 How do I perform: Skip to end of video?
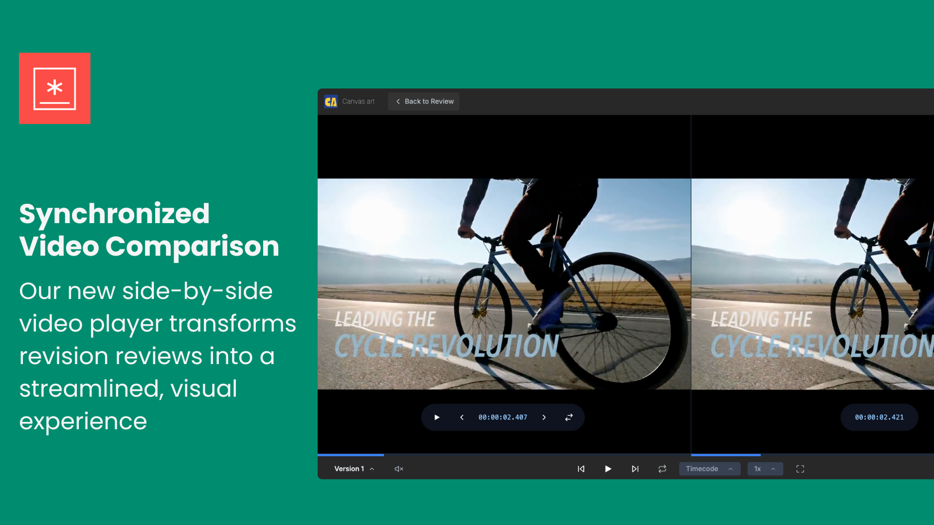(x=635, y=469)
